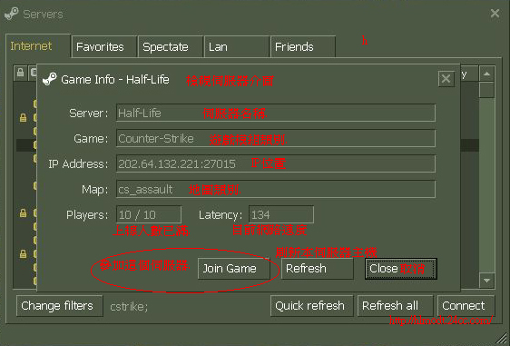Refresh this server in Game Info dialog
510x346 pixels.
(317, 269)
